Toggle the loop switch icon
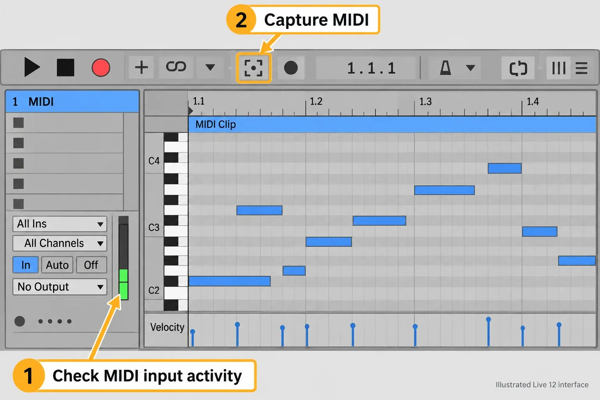This screenshot has width=600, height=400. click(518, 68)
